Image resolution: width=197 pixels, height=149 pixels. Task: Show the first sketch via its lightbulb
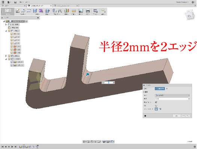(x=12, y=62)
